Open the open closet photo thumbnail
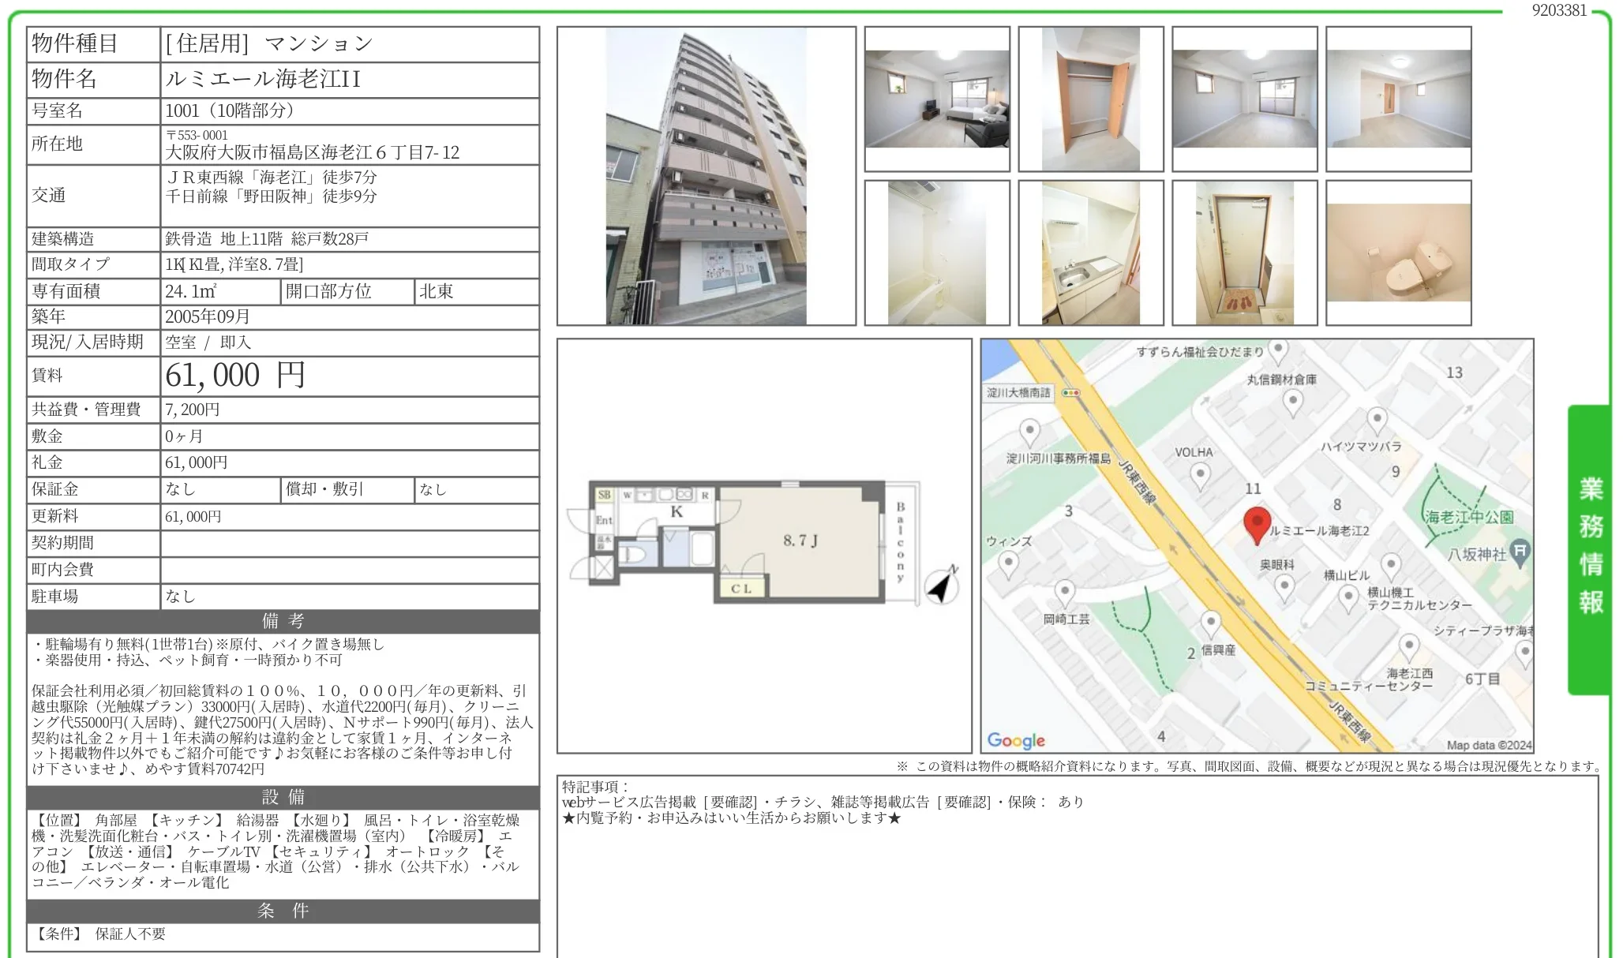This screenshot has height=958, width=1623. click(x=1090, y=99)
